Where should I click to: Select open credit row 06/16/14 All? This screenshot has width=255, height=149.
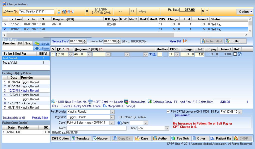tap(26, 132)
